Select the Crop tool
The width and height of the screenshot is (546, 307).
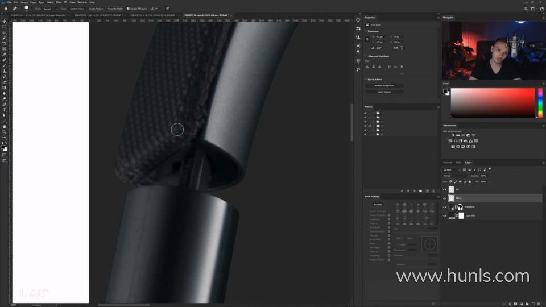4,44
